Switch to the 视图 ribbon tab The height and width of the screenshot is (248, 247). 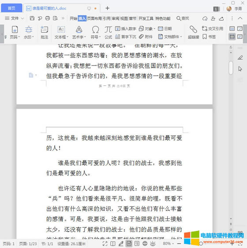pos(124,19)
